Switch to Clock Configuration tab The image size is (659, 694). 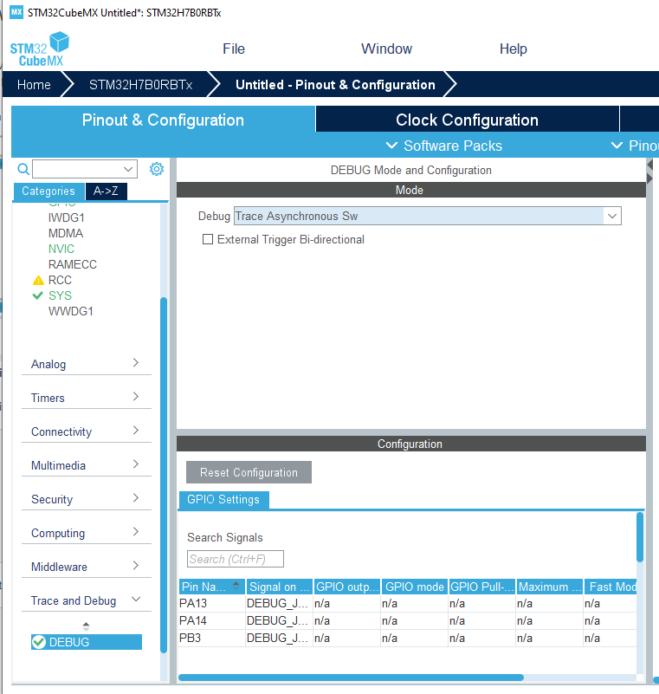[467, 120]
